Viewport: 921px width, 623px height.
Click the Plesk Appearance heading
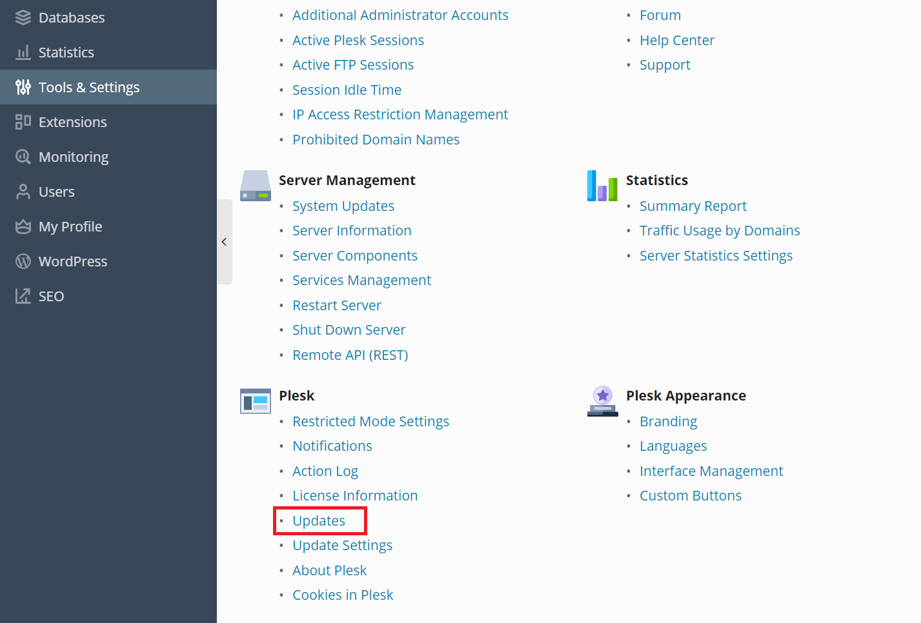click(x=686, y=395)
